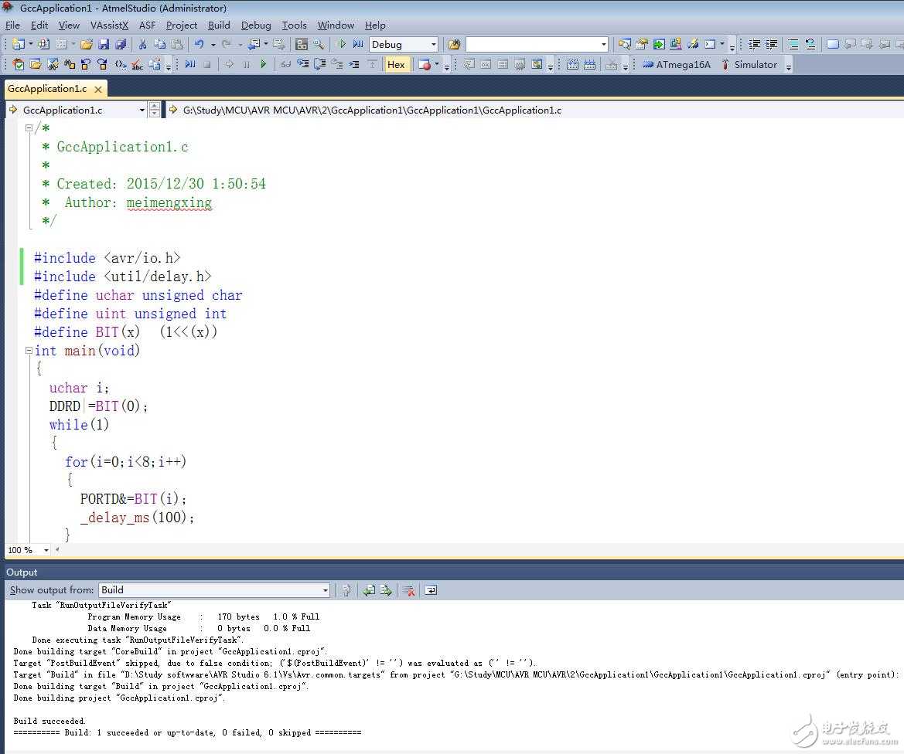
Task: Click the "Program Memory Usage" output line
Action: [x=203, y=617]
